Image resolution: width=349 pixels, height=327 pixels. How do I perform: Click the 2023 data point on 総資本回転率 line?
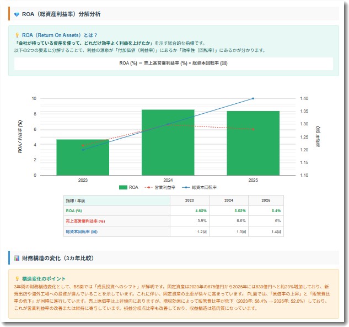tap(83, 150)
